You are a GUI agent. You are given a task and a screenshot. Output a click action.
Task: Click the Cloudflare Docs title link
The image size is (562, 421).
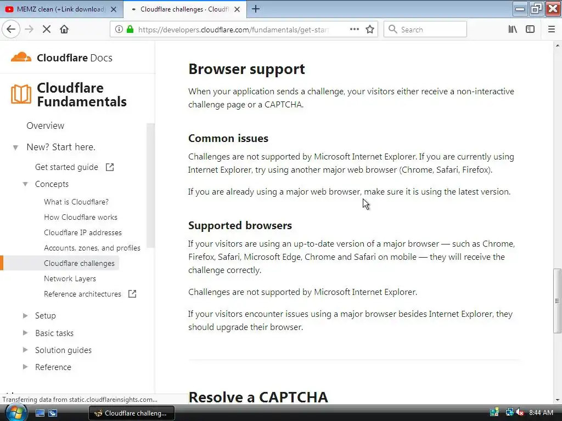[75, 58]
